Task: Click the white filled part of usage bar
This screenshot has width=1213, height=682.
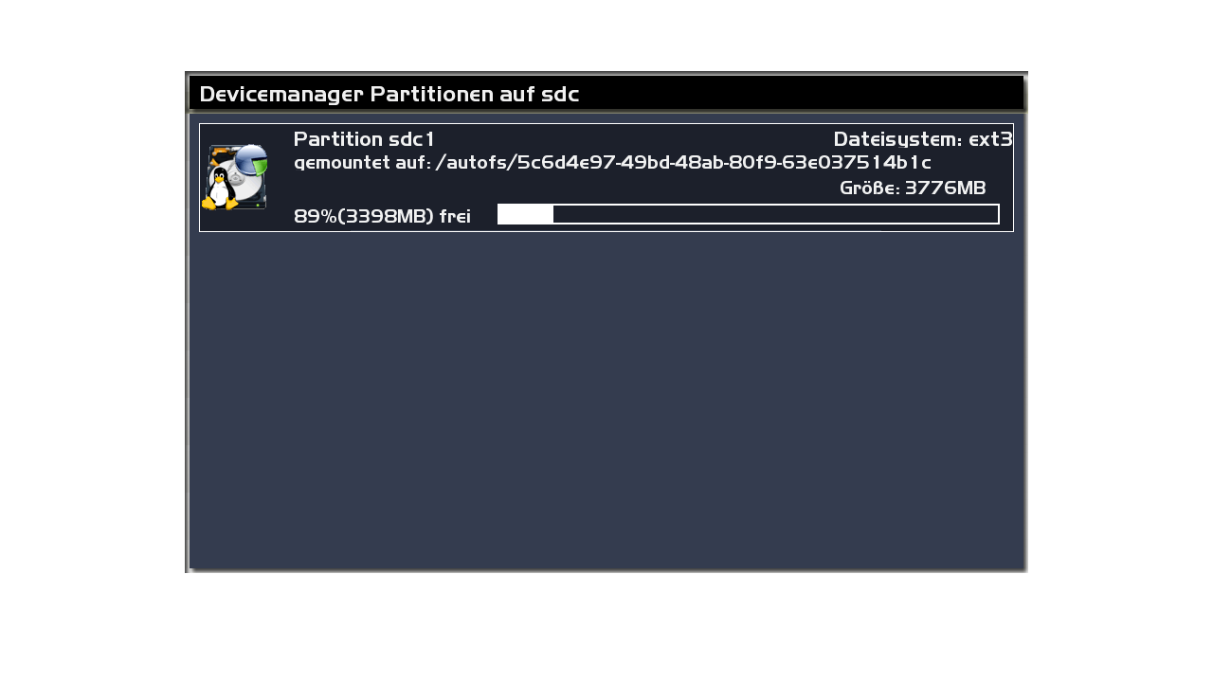Action: pos(526,214)
